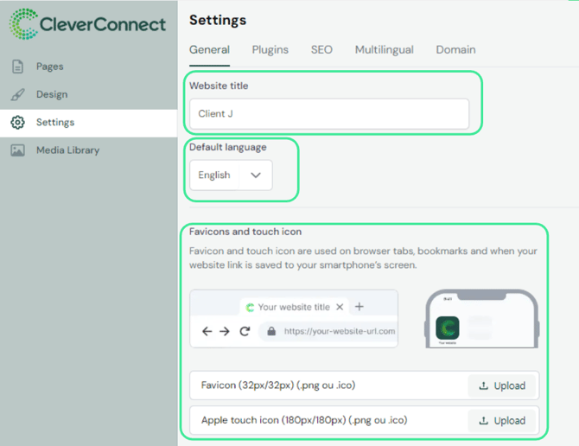Switch to the Plugins tab
Screen dimensions: 579x446
[x=270, y=50]
